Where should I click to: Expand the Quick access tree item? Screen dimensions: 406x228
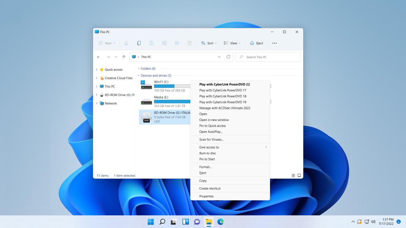96,69
